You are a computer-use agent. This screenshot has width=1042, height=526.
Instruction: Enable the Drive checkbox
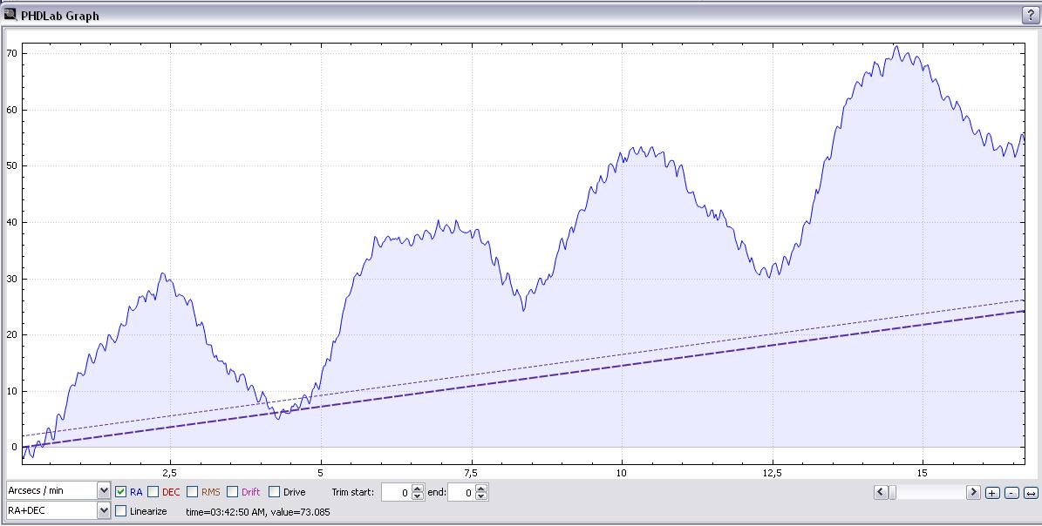[x=275, y=491]
